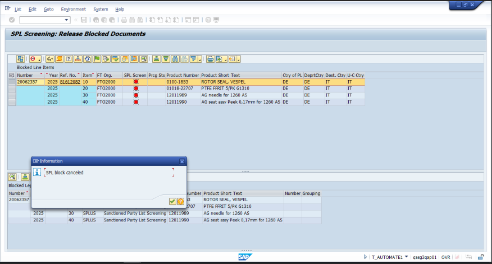Click the 20062357 document number cell in the upper grid
Viewport: 492px width, 264px height.
[30, 82]
